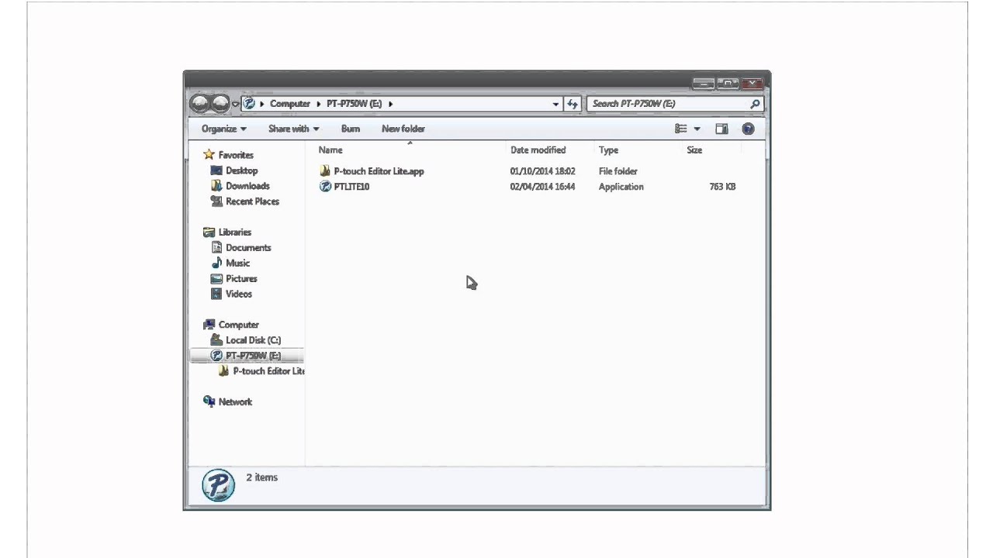Select PT-P750W (E:) in the navigation pane

pyautogui.click(x=253, y=356)
